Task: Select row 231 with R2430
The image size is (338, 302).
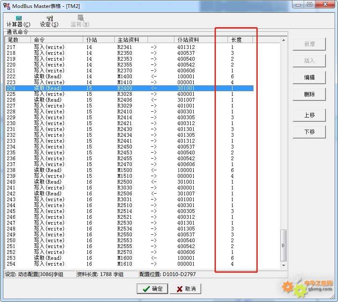Action: [129, 129]
